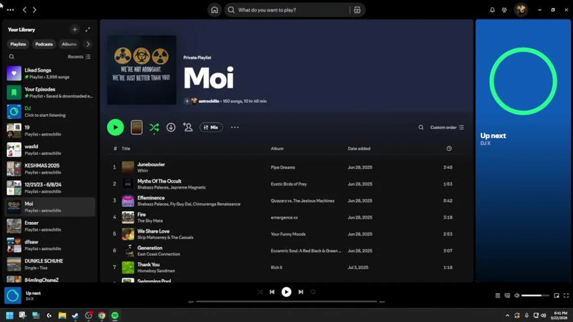Image resolution: width=573 pixels, height=322 pixels.
Task: Open DUNKLE SCHUHE single
Action: click(x=50, y=264)
